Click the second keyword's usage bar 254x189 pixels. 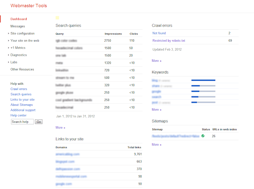coord(203,86)
